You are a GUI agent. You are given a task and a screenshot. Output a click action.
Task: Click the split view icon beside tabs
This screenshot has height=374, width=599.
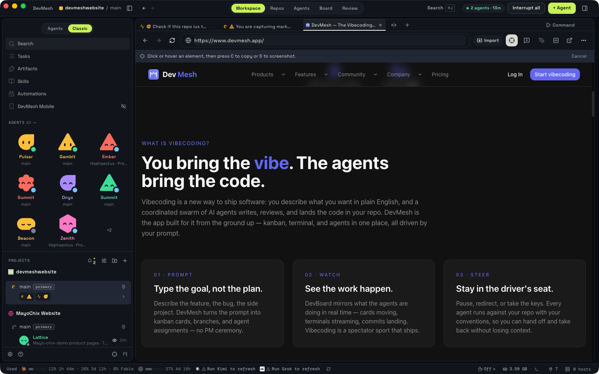pos(394,25)
